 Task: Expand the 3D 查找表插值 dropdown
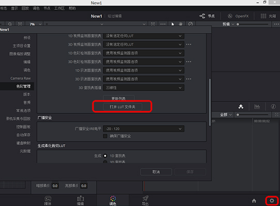pyautogui.click(x=144, y=88)
